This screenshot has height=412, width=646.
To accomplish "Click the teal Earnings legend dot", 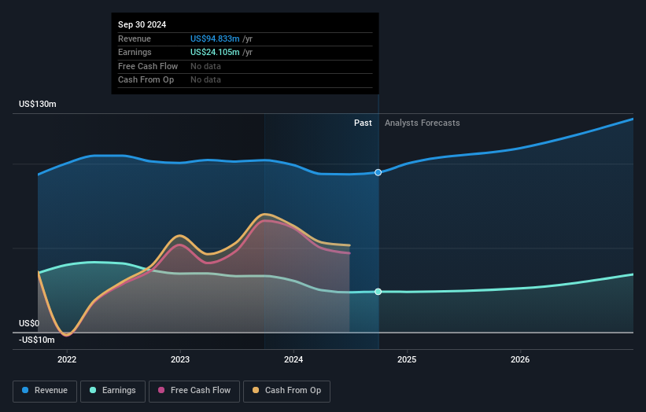I will click(93, 390).
